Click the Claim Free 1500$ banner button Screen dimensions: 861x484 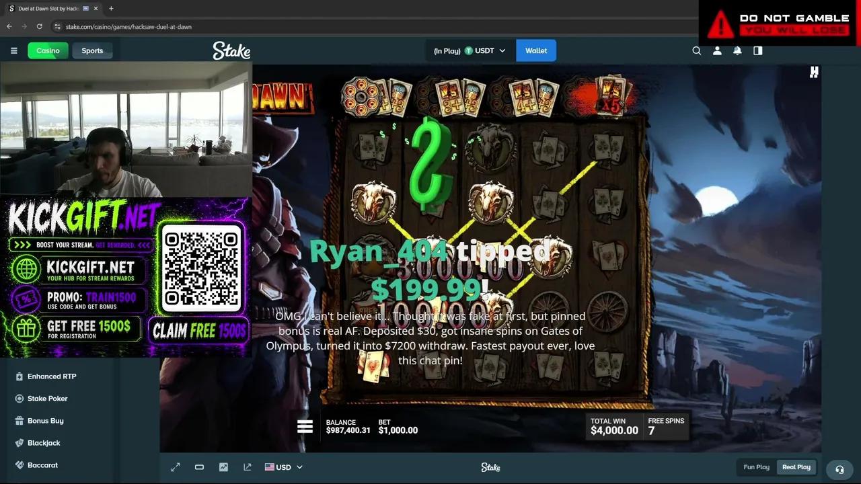199,331
